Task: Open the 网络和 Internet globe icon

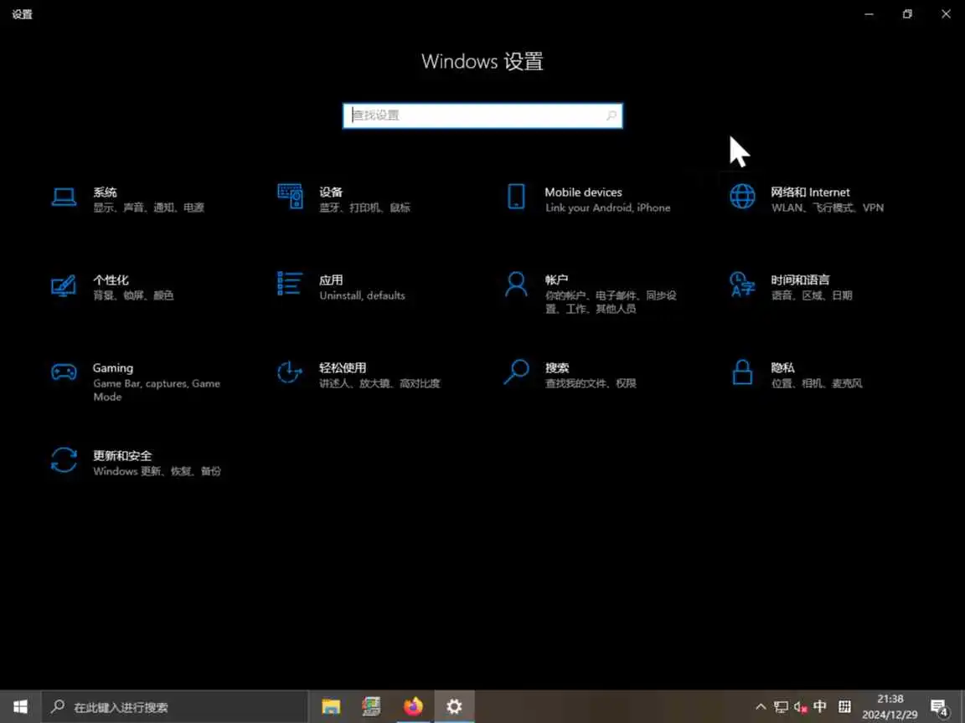Action: [742, 197]
